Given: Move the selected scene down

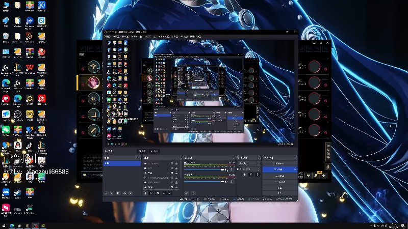Looking at the screenshot, I should (x=131, y=193).
